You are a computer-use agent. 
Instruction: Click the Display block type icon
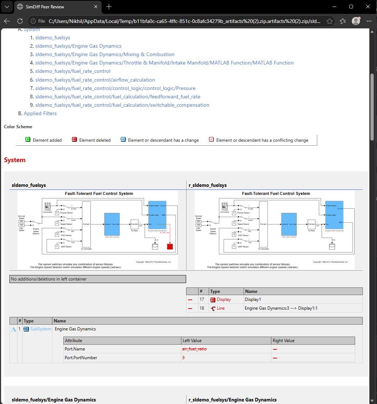pyautogui.click(x=213, y=300)
